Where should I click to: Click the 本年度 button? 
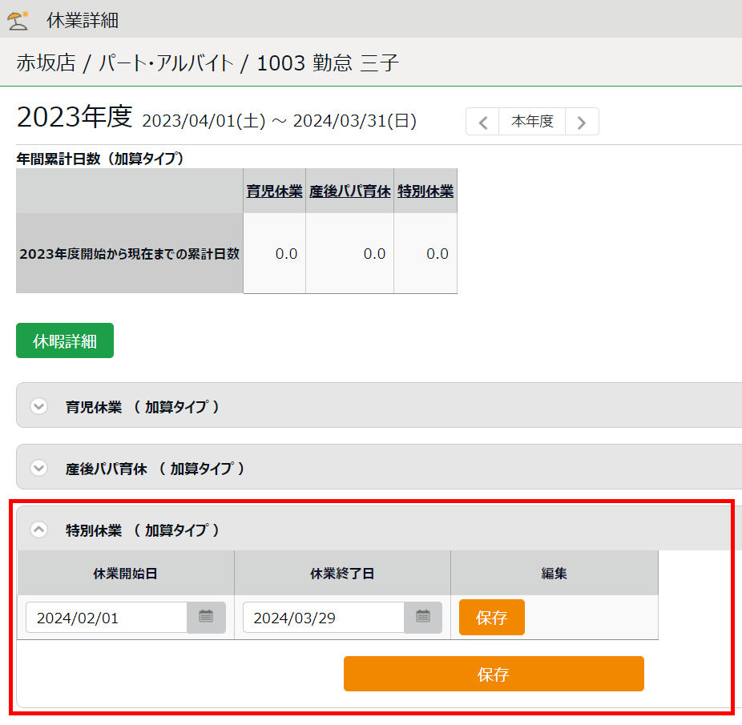point(532,122)
